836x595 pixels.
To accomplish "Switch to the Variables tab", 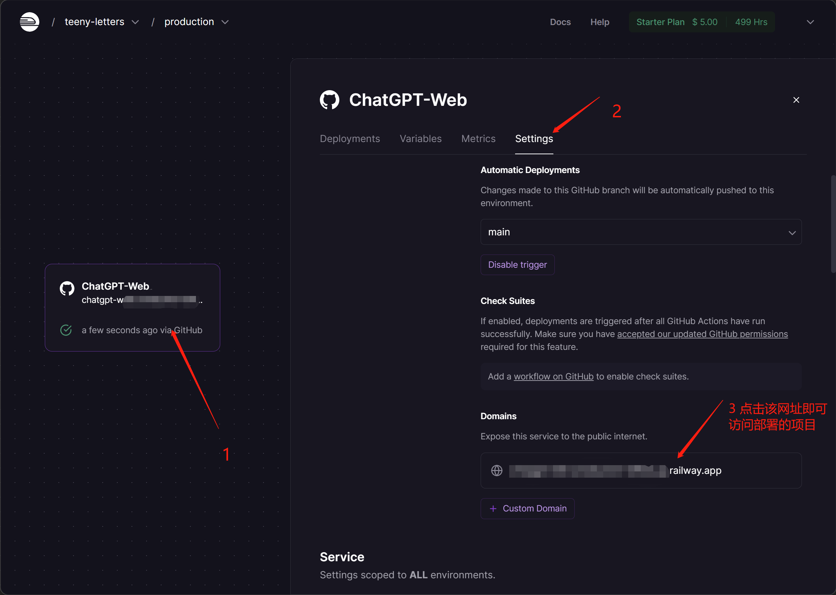I will [x=420, y=139].
